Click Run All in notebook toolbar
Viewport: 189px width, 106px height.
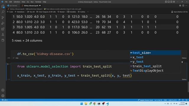(31, 12)
